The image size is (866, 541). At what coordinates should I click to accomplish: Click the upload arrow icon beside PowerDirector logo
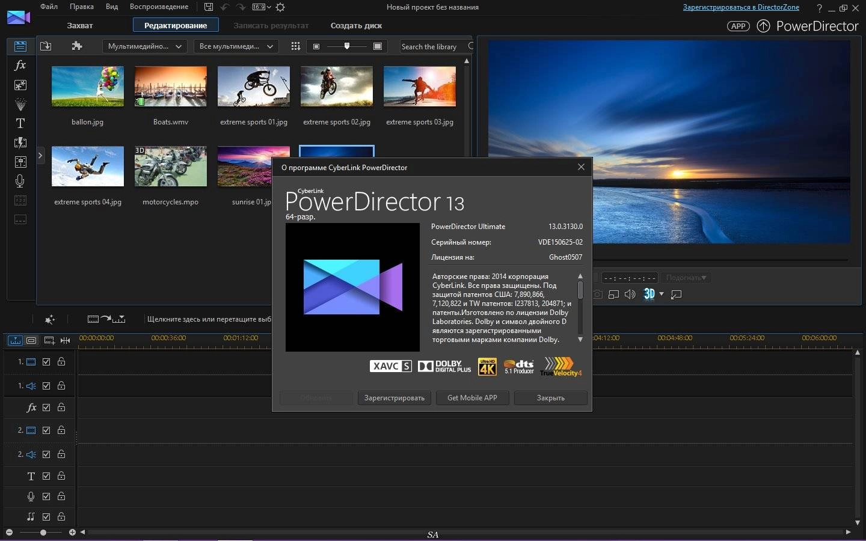(x=763, y=26)
